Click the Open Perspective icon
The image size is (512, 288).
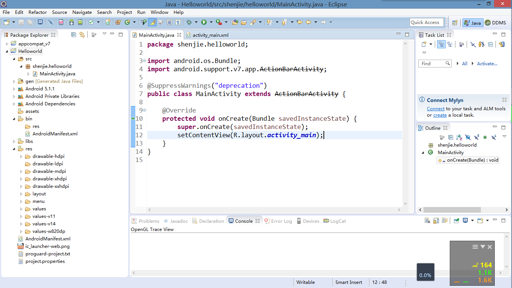click(x=455, y=22)
